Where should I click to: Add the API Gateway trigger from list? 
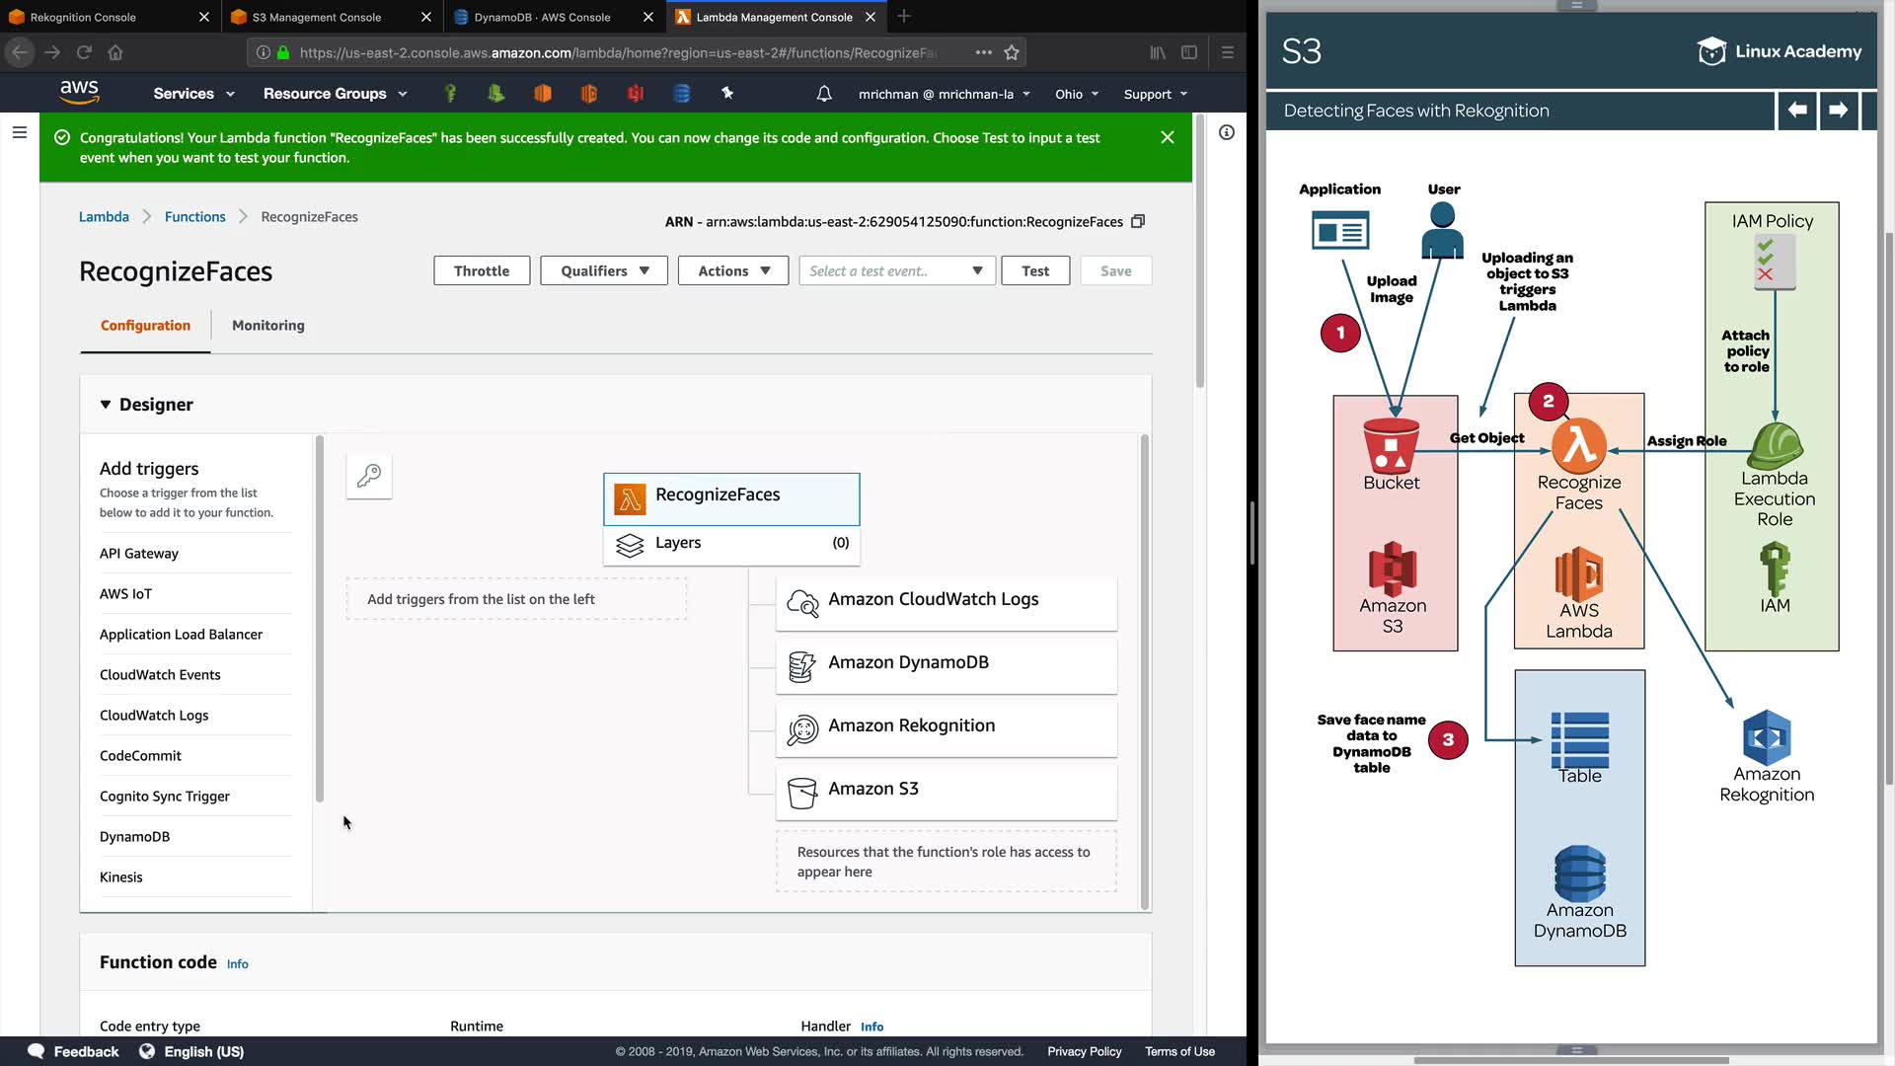pos(139,553)
